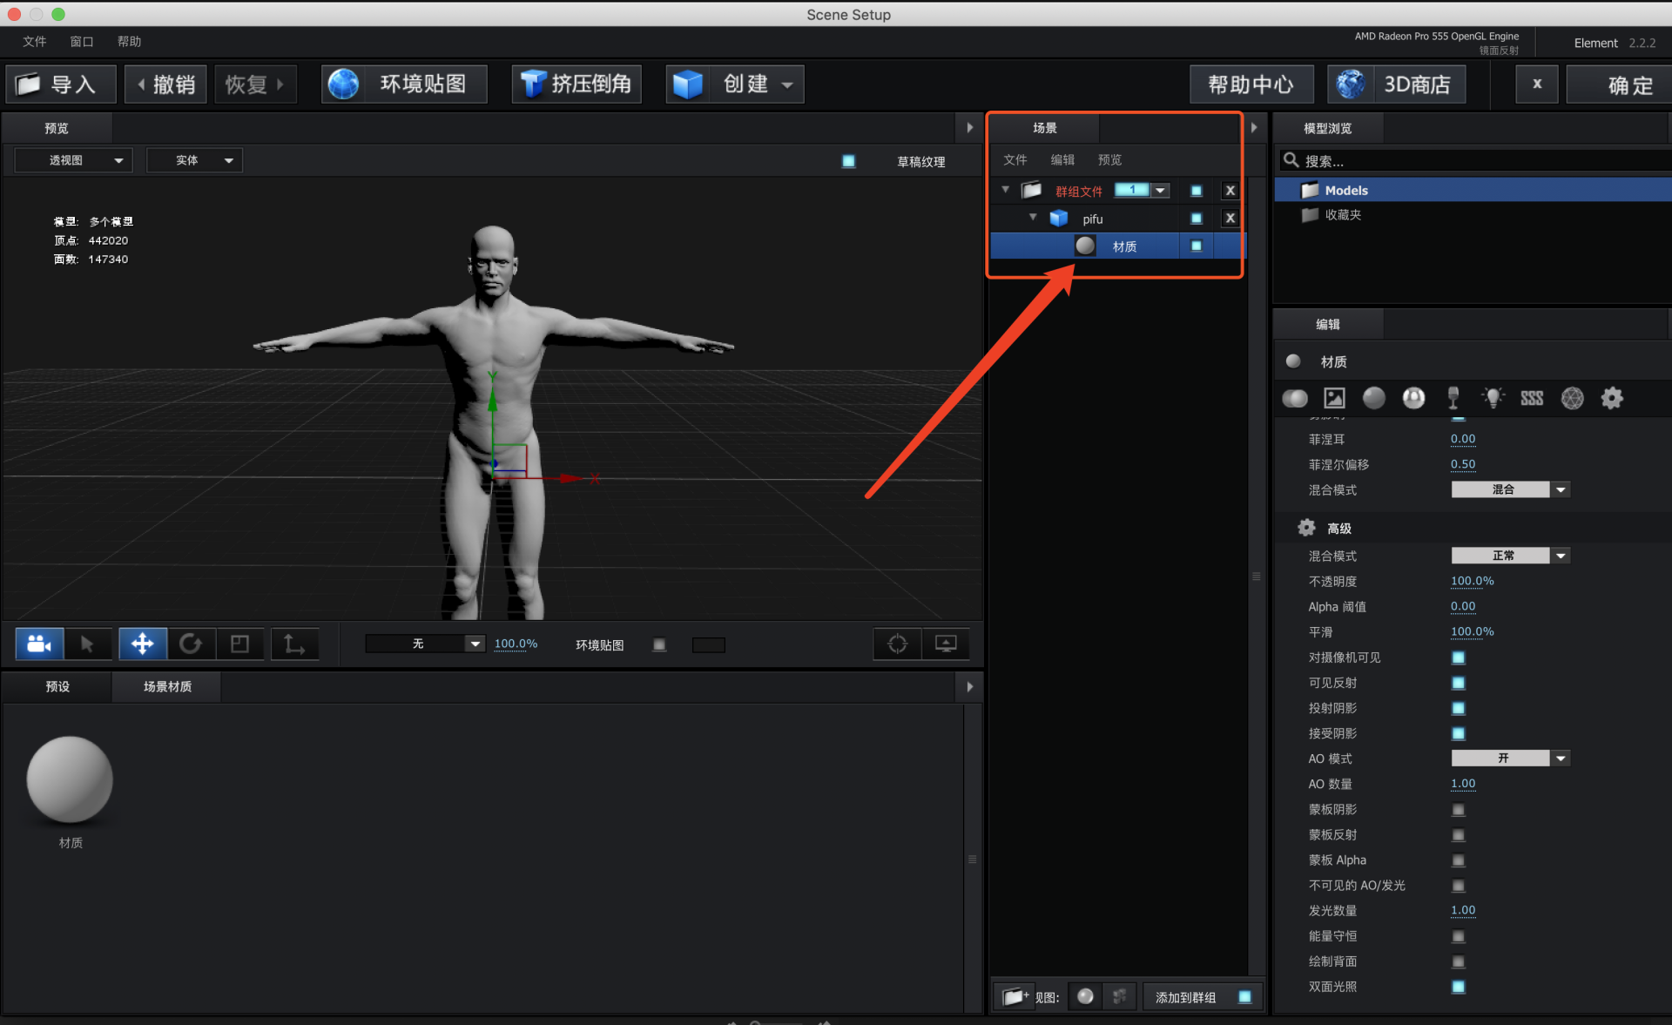Image resolution: width=1672 pixels, height=1025 pixels.
Task: Open the gear advanced settings icon in material tabs
Action: pyautogui.click(x=1612, y=398)
